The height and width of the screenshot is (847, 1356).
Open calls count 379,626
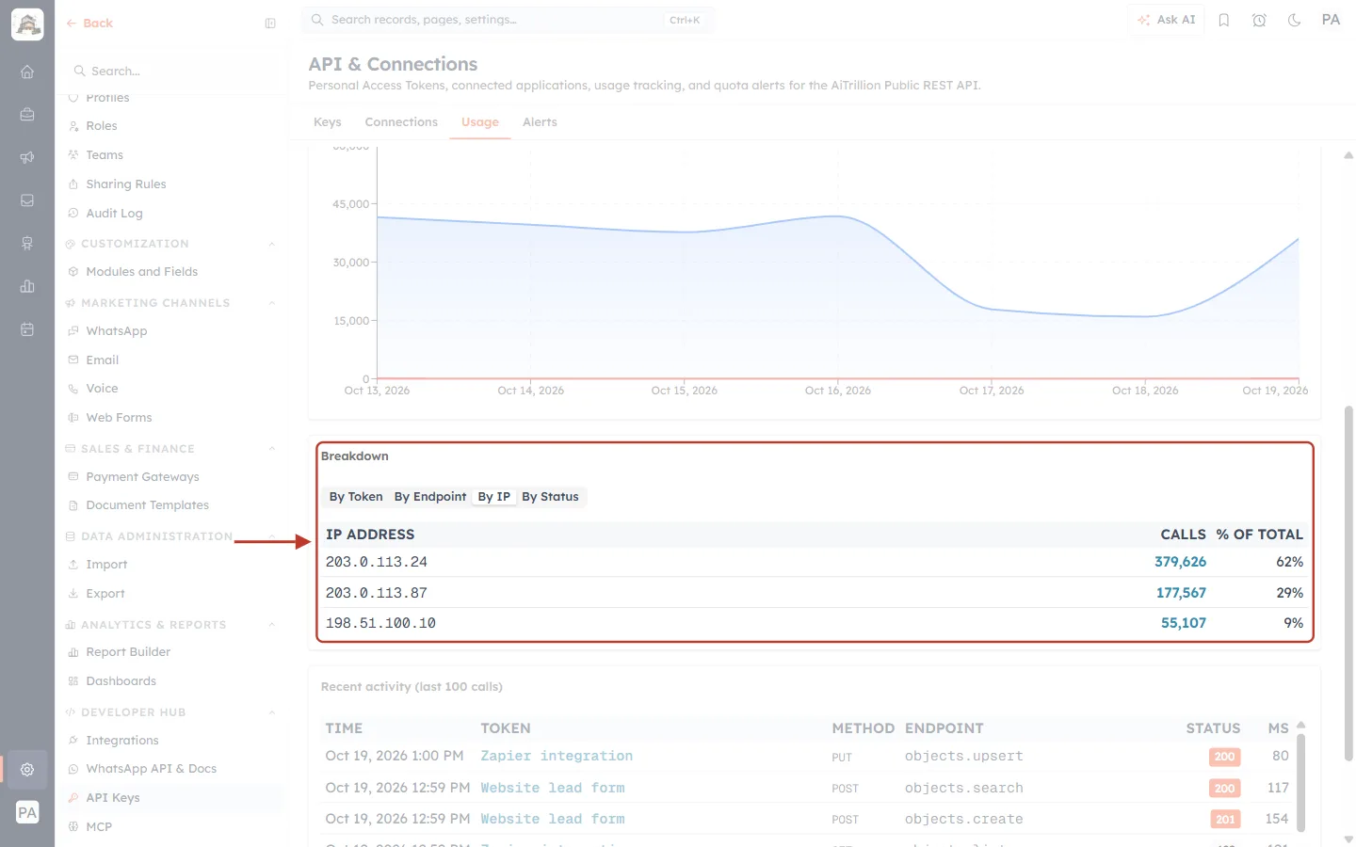(1180, 562)
